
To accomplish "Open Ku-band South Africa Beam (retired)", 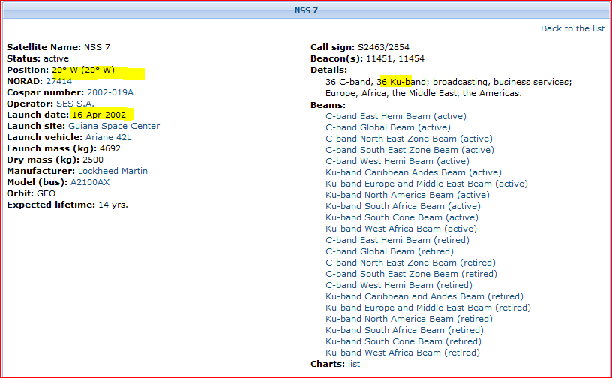I will coord(404,330).
